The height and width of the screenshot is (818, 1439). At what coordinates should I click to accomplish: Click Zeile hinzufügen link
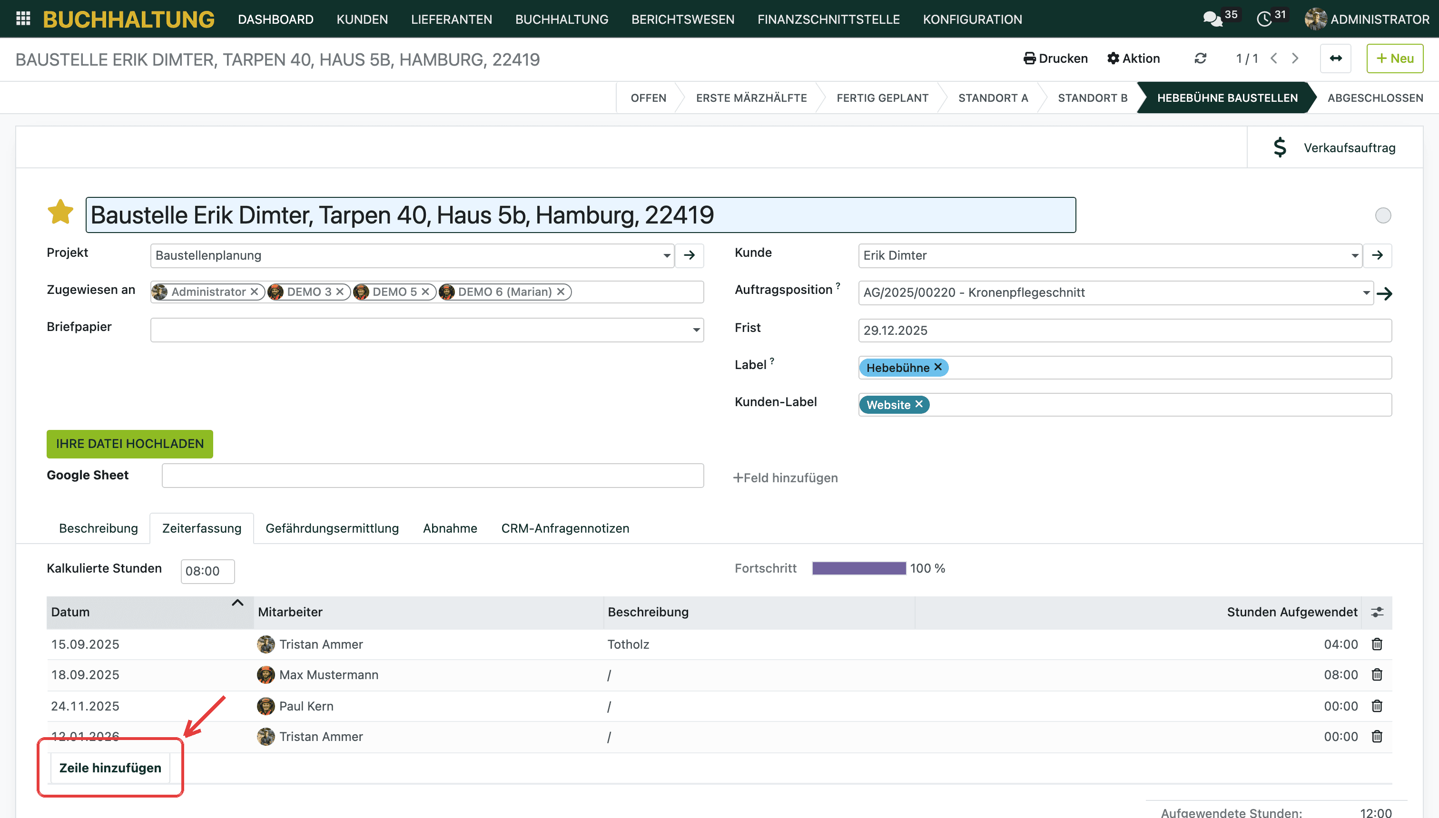point(110,768)
